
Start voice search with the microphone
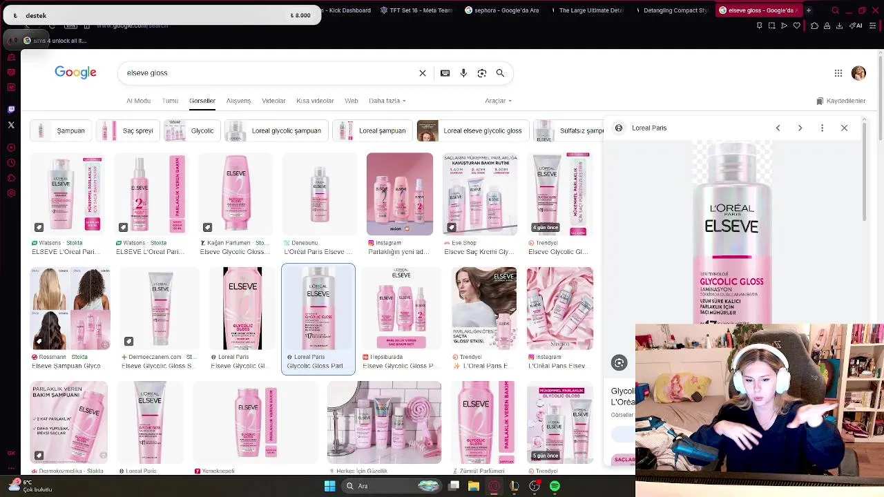click(463, 73)
